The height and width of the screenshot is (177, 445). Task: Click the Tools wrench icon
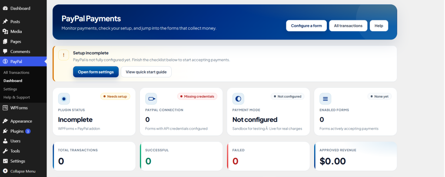coord(5,151)
